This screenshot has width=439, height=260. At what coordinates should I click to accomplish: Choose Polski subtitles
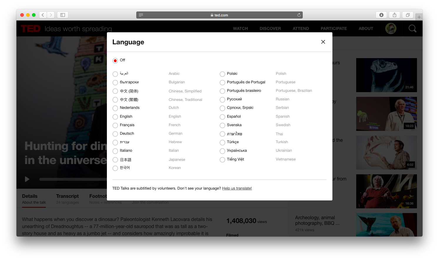223,74
